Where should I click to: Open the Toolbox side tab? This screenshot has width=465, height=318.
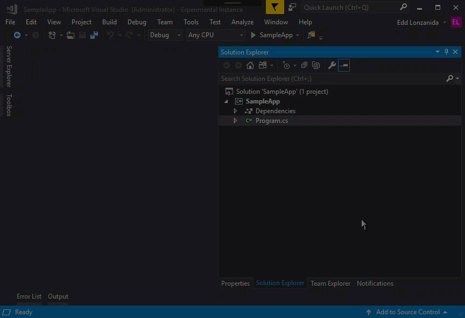click(9, 105)
